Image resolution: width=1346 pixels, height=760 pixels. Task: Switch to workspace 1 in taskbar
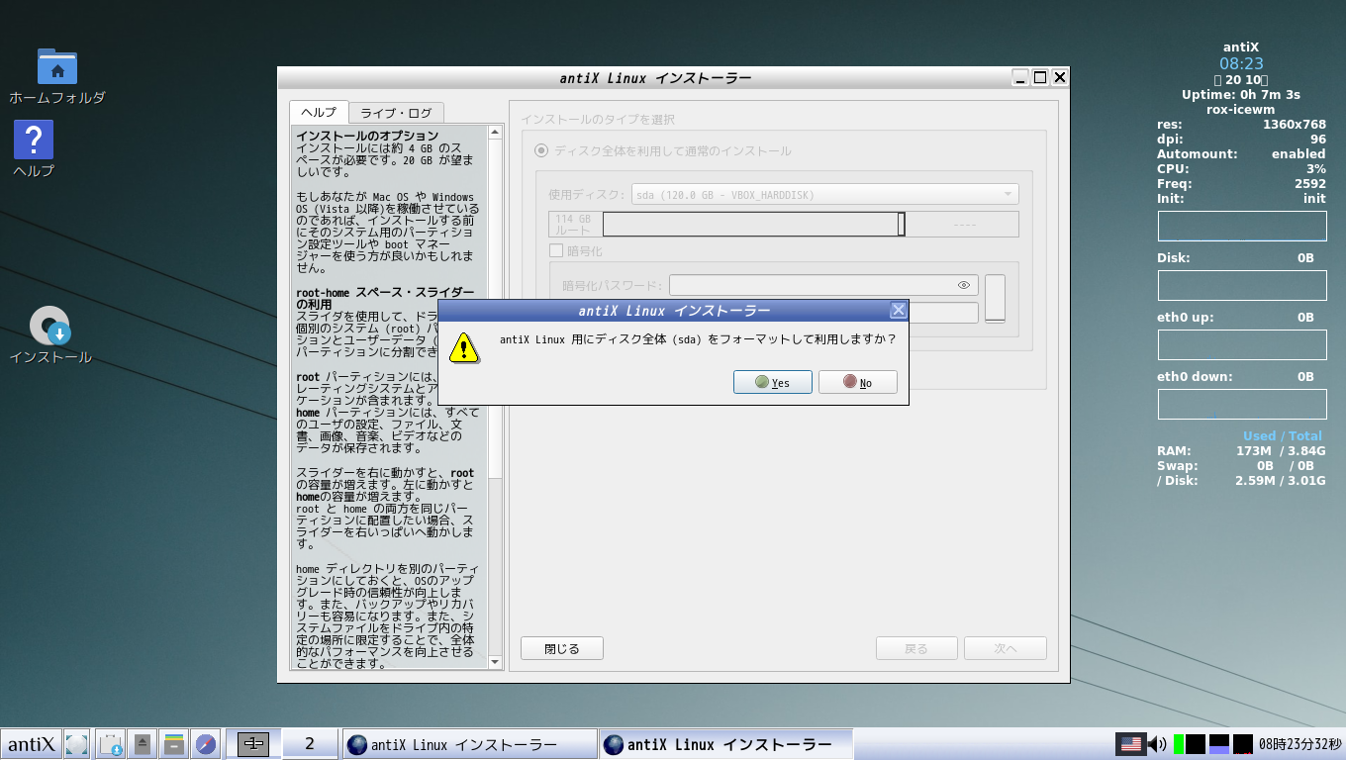(x=253, y=743)
